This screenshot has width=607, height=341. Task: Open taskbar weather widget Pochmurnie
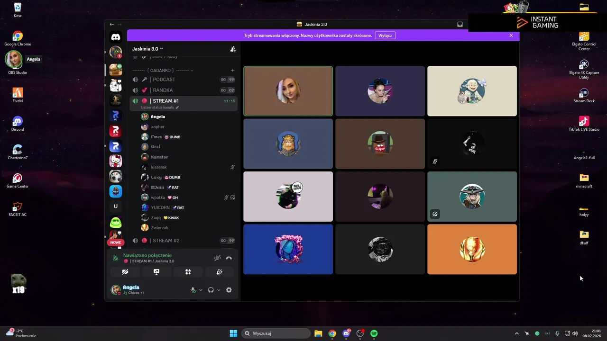click(x=21, y=333)
